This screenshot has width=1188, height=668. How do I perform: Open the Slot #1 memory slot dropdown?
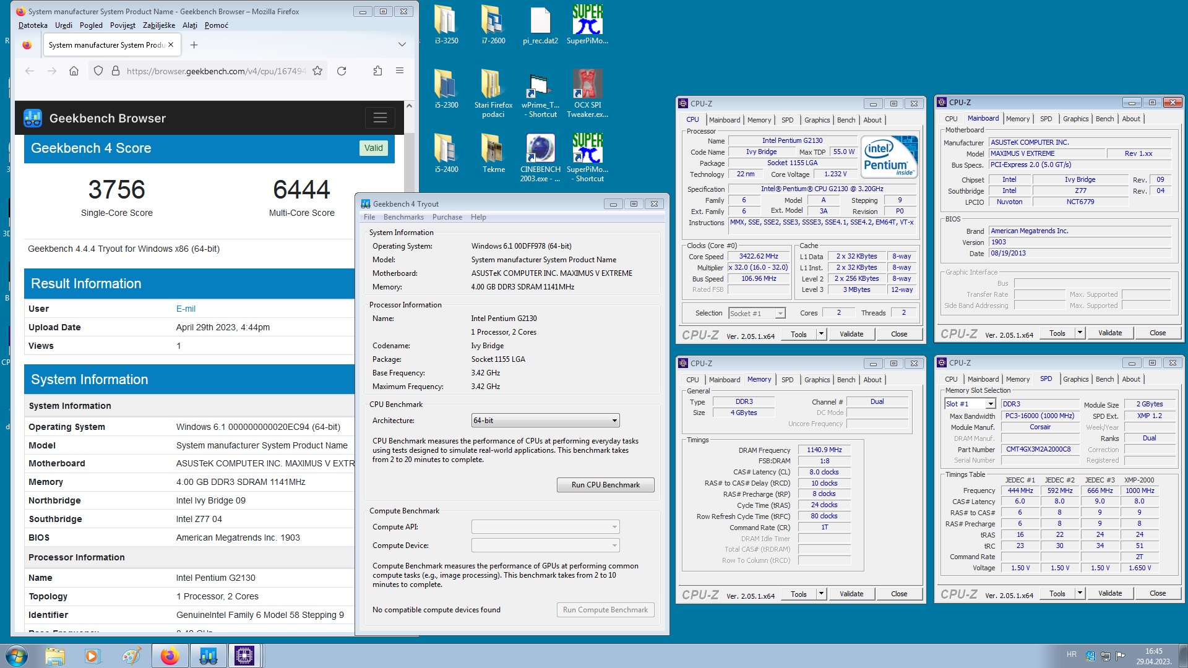(970, 404)
